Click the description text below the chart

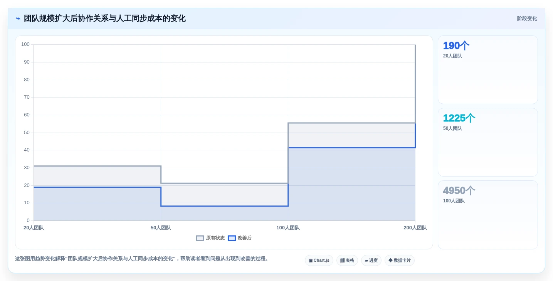click(x=143, y=259)
